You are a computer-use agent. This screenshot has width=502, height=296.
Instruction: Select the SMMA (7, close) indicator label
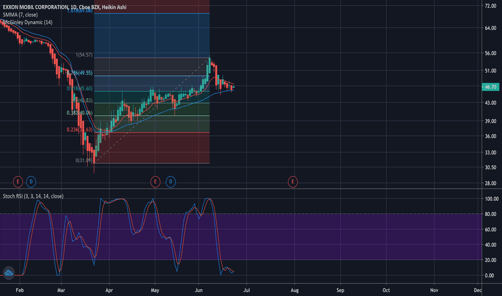pos(20,15)
